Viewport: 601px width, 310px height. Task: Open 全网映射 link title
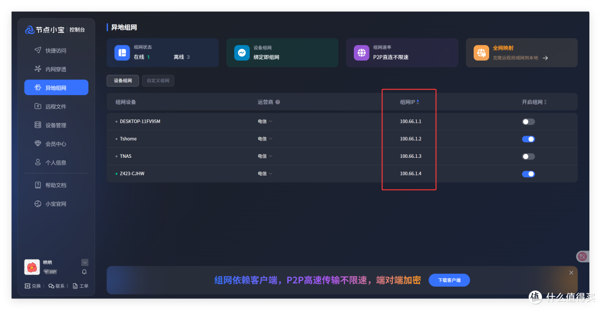(503, 48)
